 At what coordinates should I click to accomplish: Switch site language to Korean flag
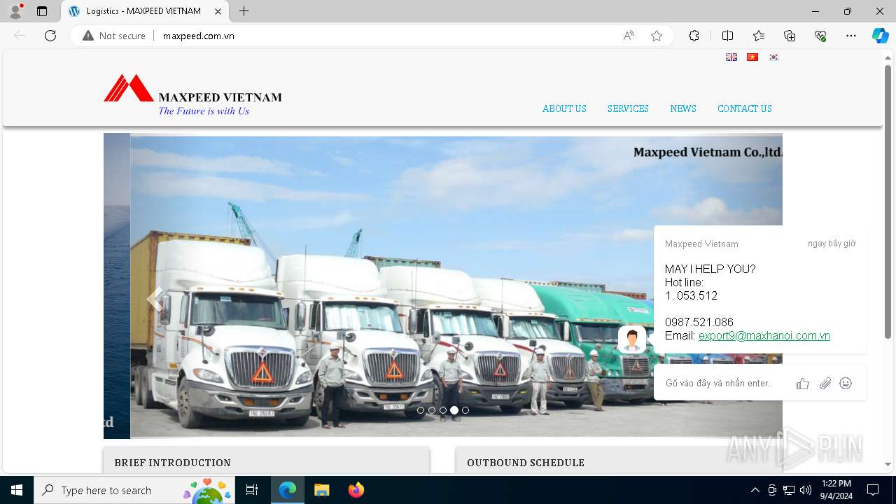[773, 57]
